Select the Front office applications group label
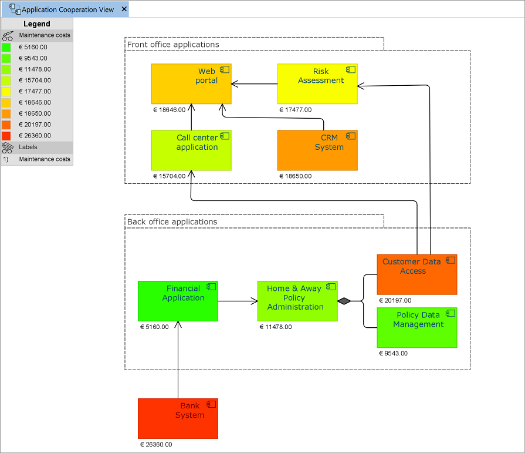 173,45
